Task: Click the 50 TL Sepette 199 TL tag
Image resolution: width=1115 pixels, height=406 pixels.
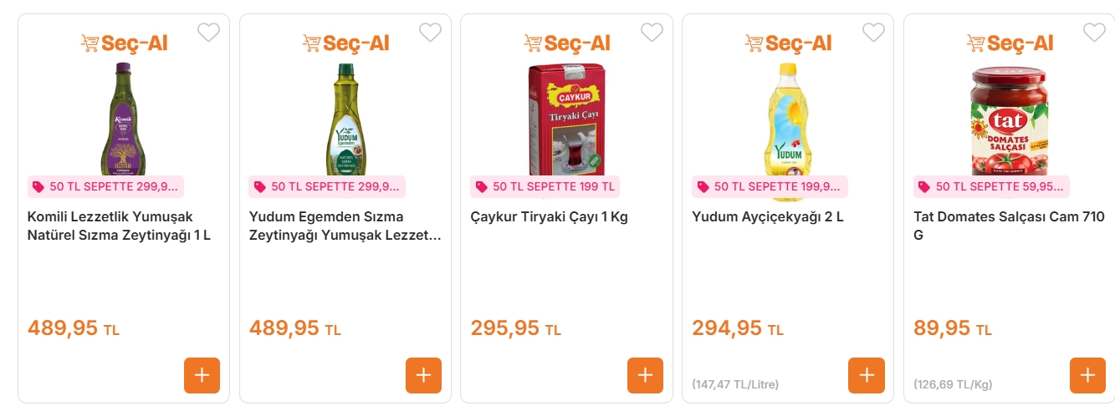Action: (545, 186)
